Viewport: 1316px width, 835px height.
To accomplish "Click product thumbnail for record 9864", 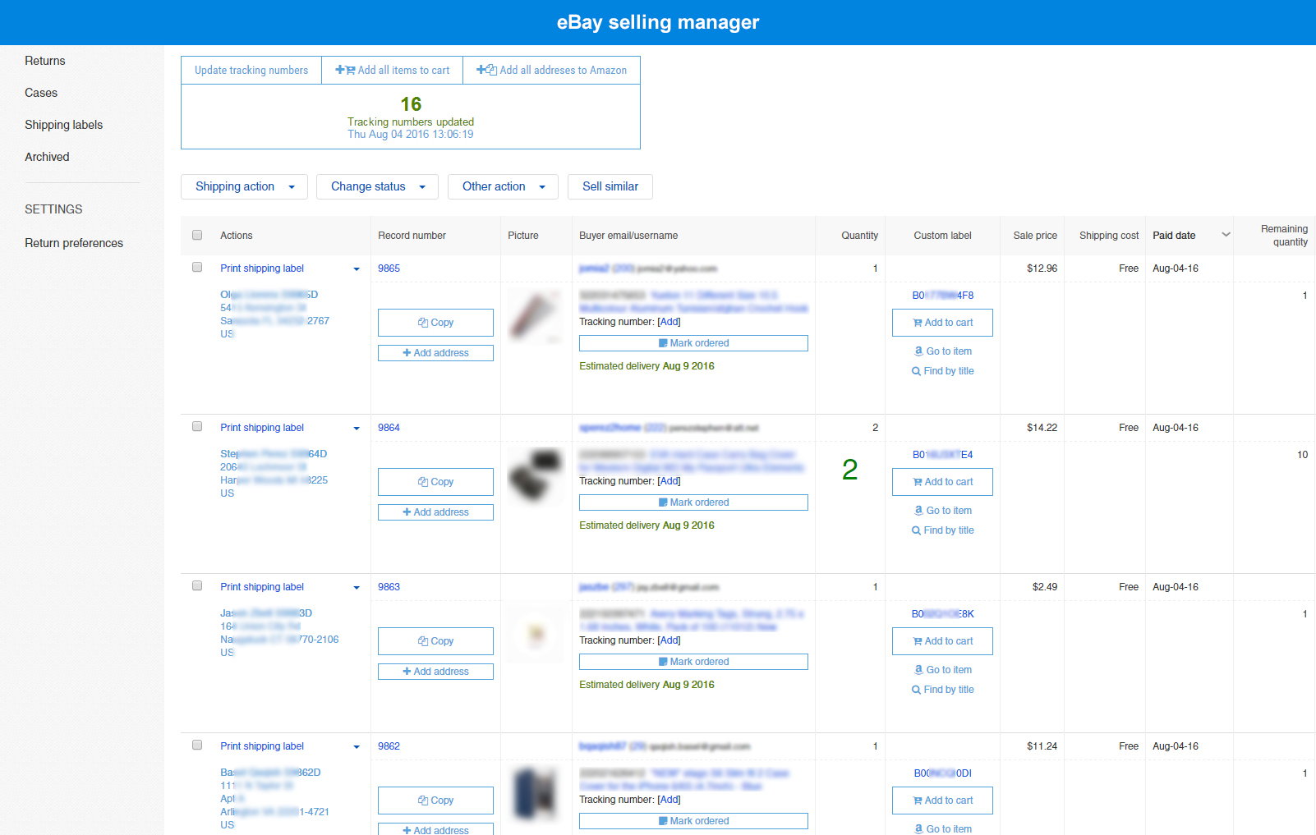I will 536,476.
